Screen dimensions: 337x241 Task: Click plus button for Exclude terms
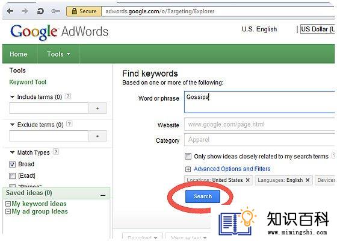pos(97,136)
